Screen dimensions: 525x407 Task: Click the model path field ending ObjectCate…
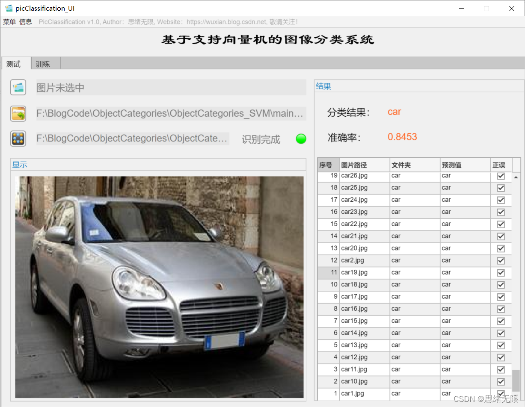tap(133, 139)
